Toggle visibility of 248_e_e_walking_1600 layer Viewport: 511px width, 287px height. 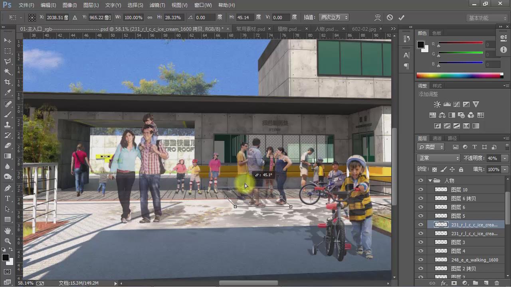click(420, 260)
